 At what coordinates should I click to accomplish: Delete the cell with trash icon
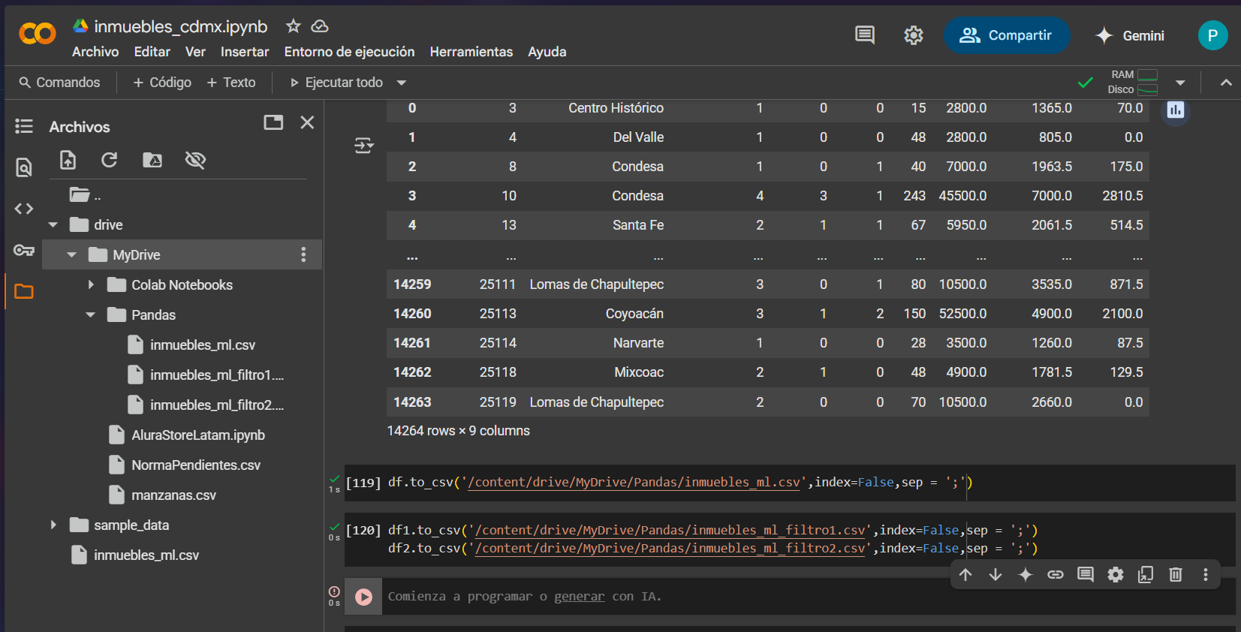pos(1176,574)
